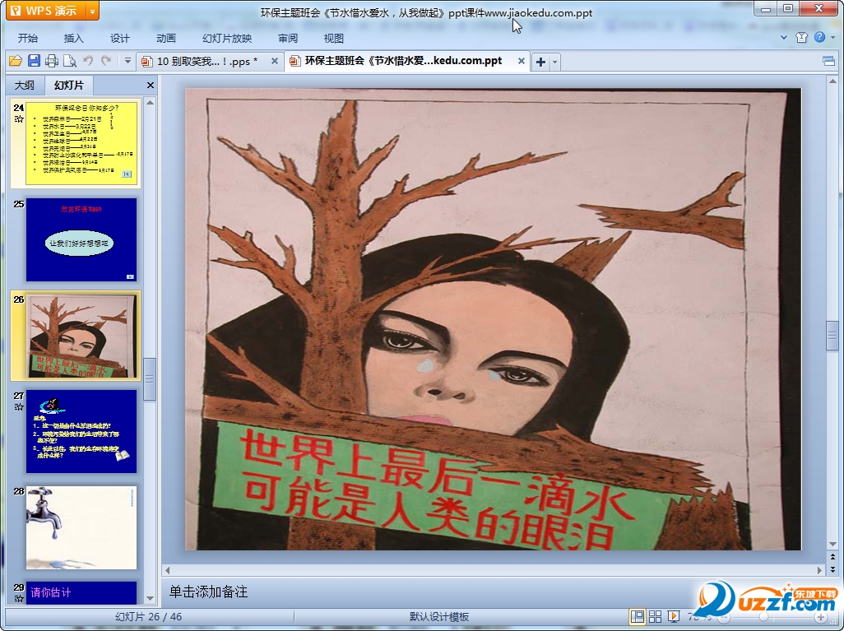Select slide 28 faucet thumbnail
Screen dimensions: 844x631
(81, 527)
